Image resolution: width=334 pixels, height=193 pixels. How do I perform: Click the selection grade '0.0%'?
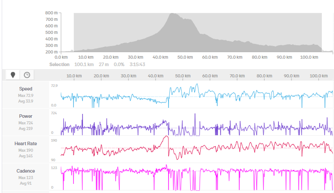(119, 64)
